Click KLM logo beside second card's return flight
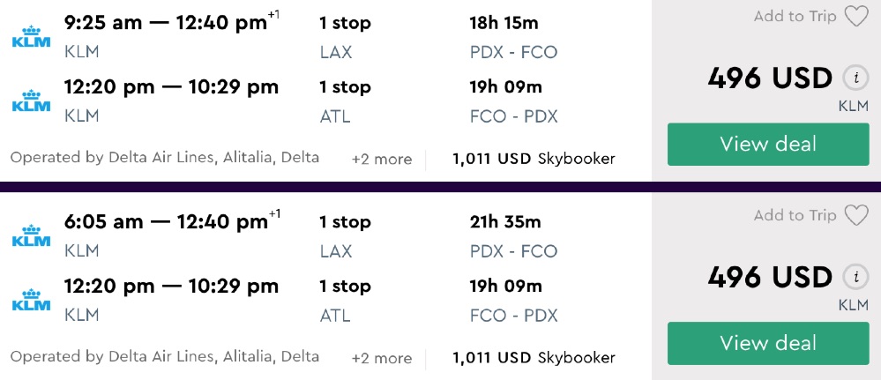Image resolution: width=881 pixels, height=380 pixels. [30, 301]
